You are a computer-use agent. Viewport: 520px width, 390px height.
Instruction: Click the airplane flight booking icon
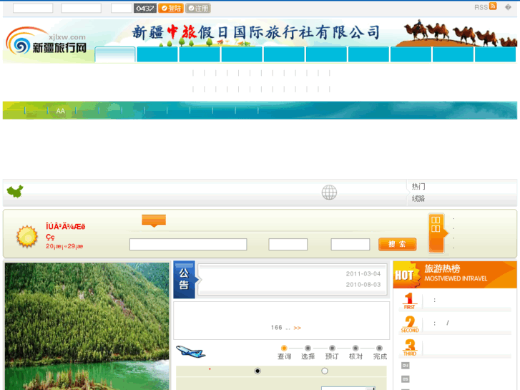190,352
